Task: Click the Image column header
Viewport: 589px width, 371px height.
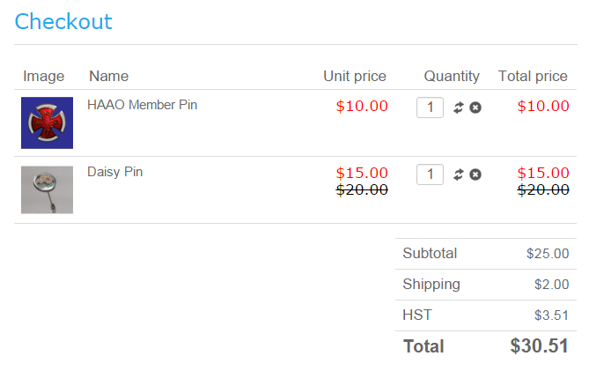Action: point(44,77)
